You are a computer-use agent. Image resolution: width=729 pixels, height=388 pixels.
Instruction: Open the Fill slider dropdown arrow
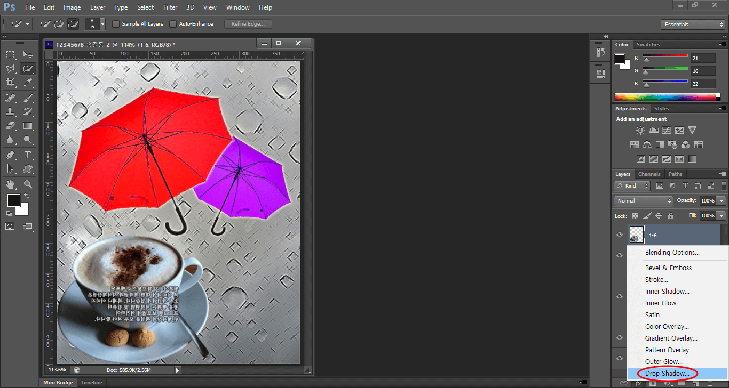coord(722,216)
